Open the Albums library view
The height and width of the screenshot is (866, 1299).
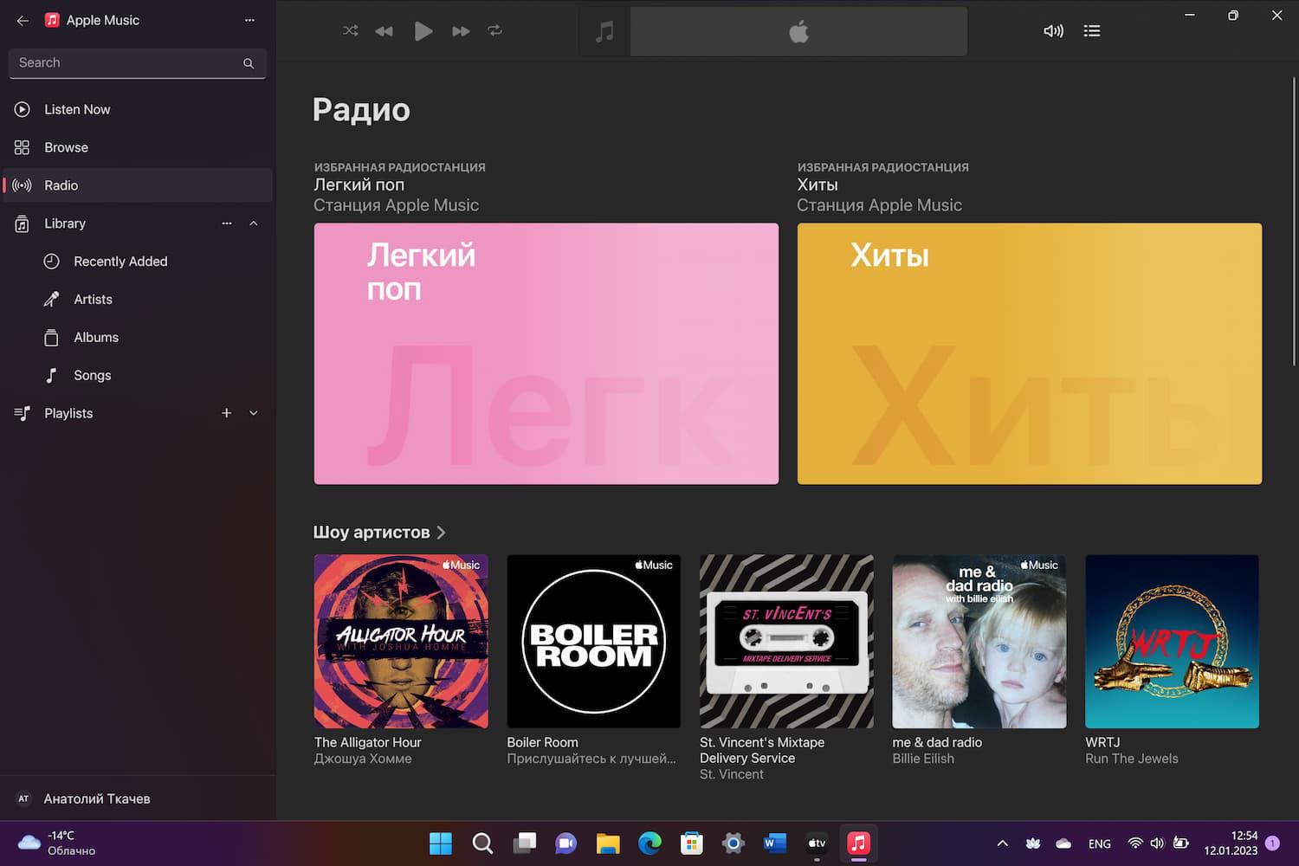(138, 338)
